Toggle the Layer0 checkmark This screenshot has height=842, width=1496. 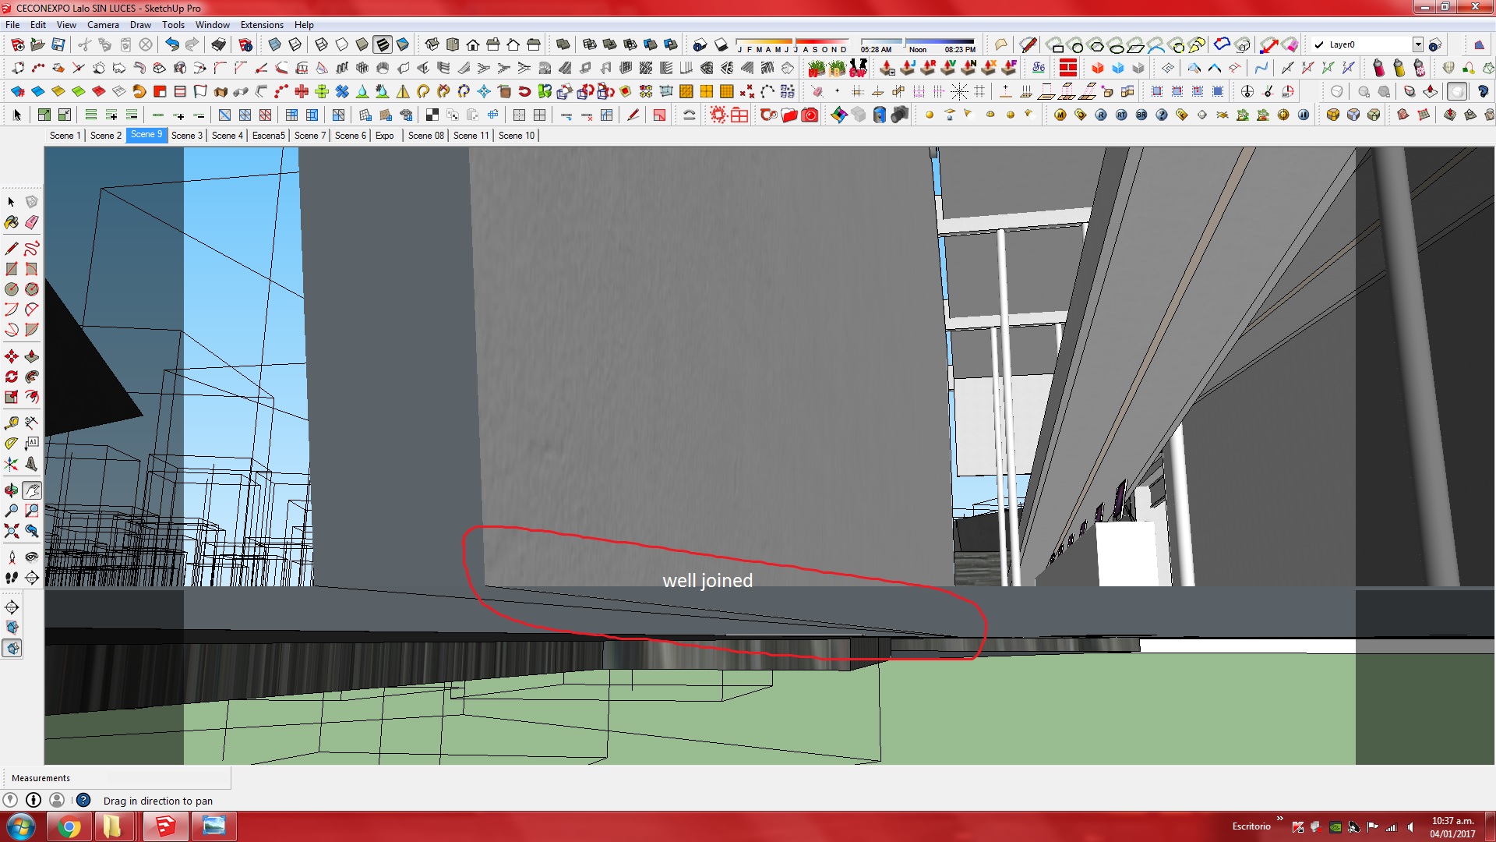coord(1319,44)
